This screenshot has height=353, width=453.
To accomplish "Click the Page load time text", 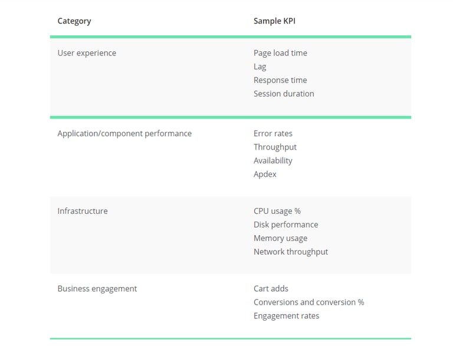I will point(280,53).
